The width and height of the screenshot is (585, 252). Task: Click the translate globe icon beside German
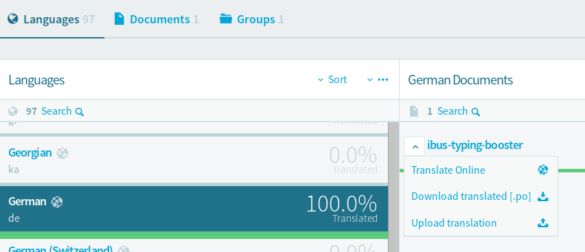coord(57,202)
